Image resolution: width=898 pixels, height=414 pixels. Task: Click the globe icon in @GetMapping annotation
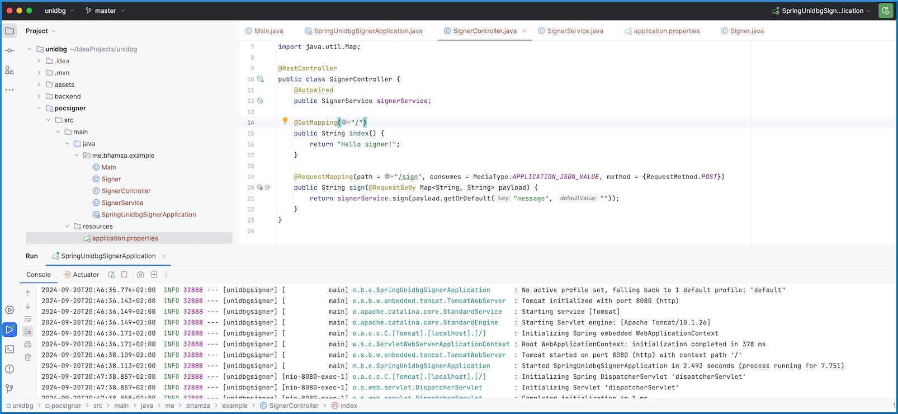coord(345,123)
